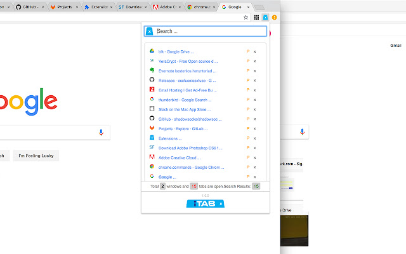This screenshot has width=406, height=254.
Task: Close the Email Hosting tab via list x
Action: [x=255, y=90]
